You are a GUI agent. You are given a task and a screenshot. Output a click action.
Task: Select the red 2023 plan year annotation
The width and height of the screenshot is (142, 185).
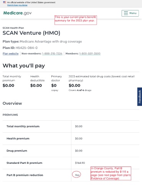click(76, 20)
